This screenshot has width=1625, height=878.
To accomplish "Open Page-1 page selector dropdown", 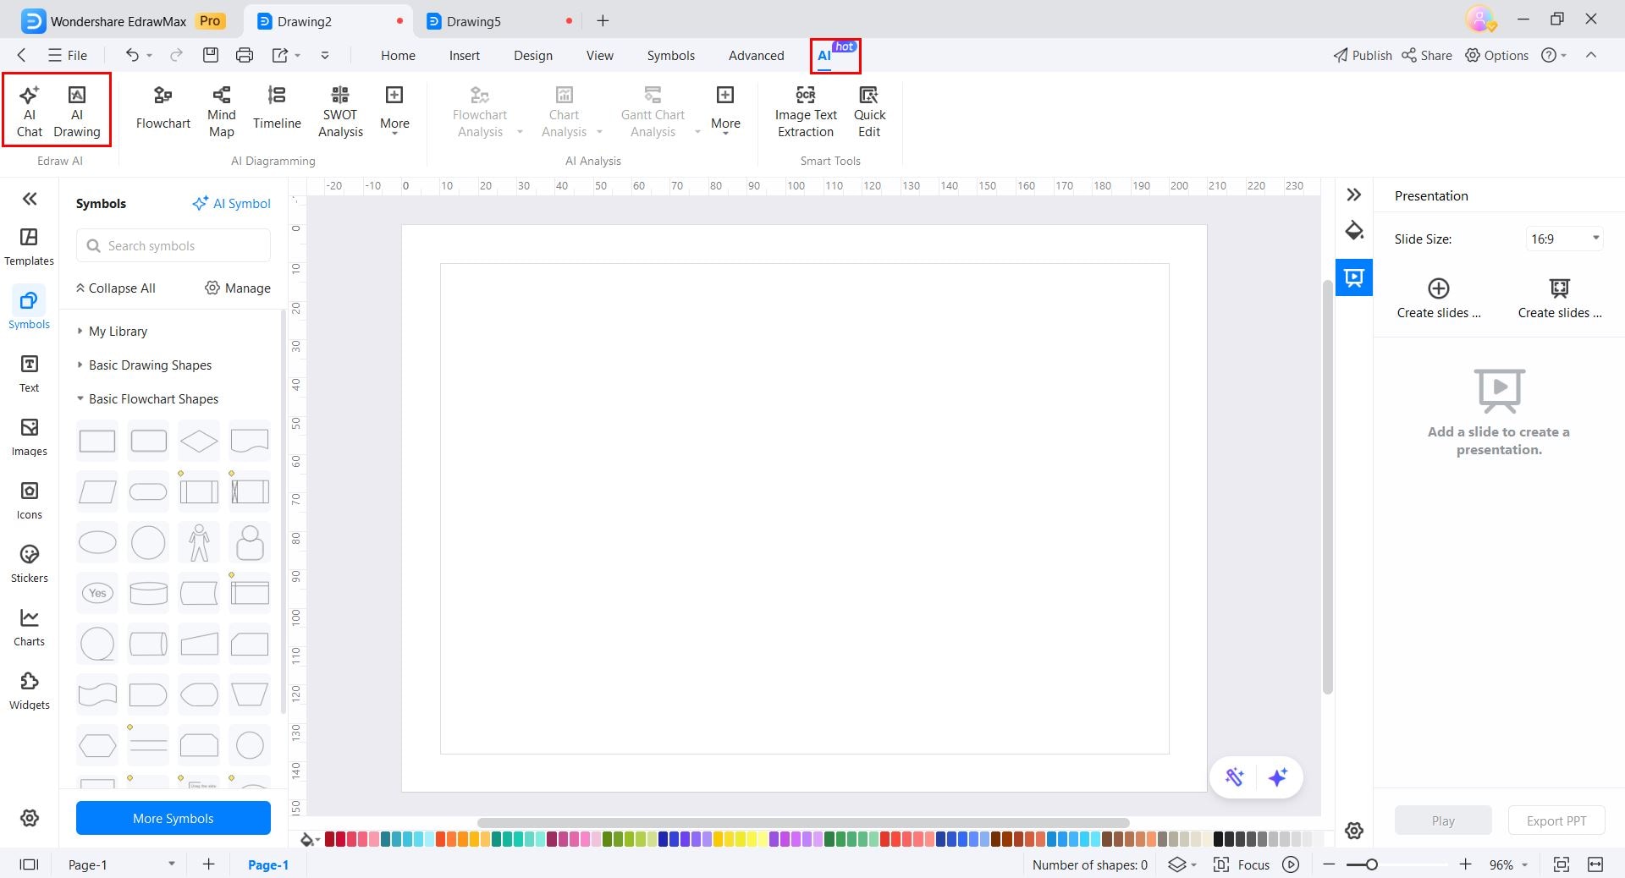I will click(122, 864).
